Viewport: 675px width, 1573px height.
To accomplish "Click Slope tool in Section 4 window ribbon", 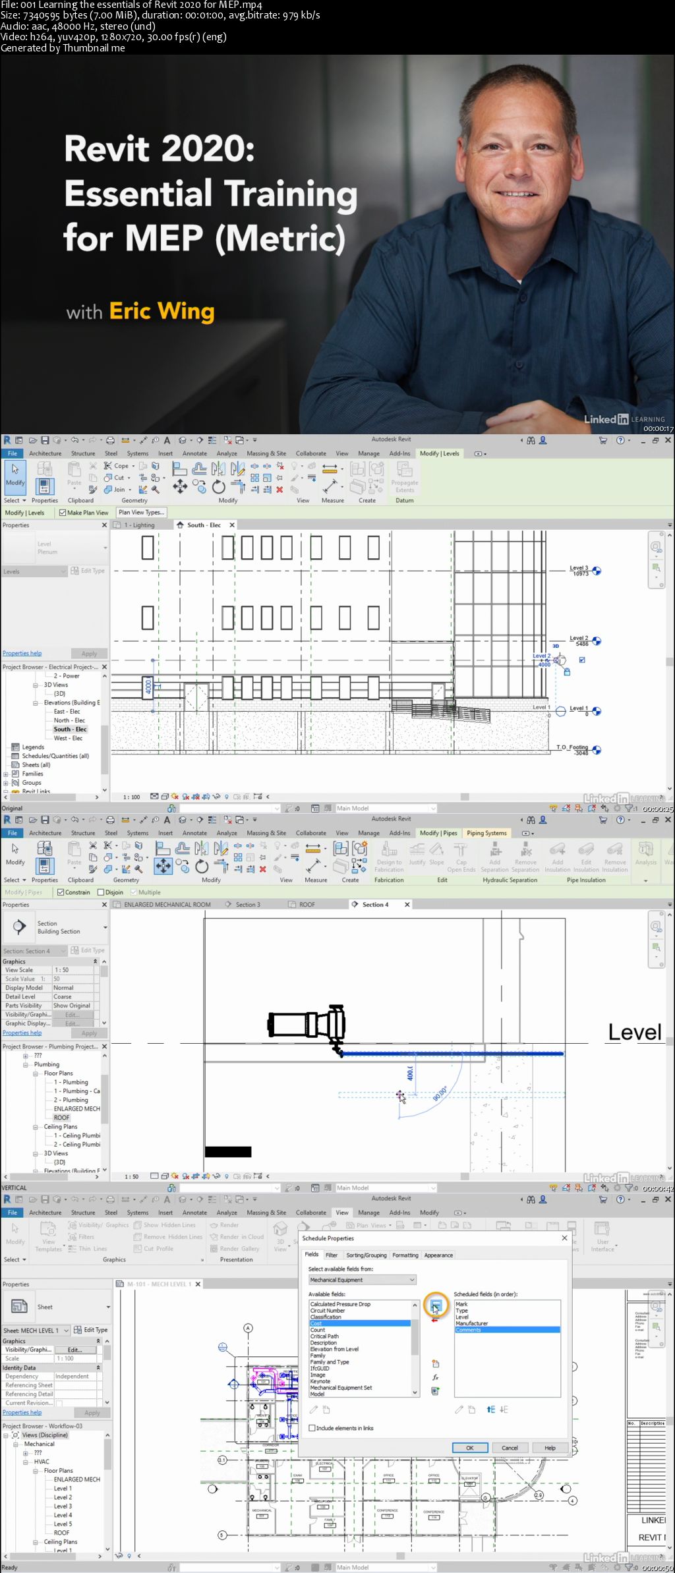I will coord(436,853).
